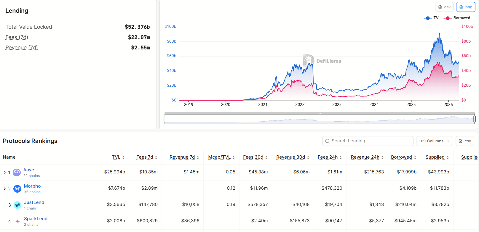Sort by the Revenue 30d column header

(x=290, y=157)
